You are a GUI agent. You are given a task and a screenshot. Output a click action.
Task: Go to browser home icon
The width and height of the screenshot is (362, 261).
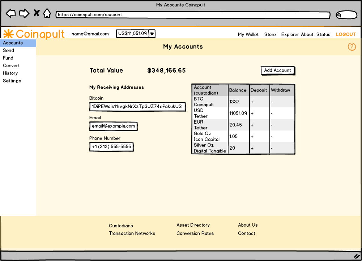(x=47, y=14)
